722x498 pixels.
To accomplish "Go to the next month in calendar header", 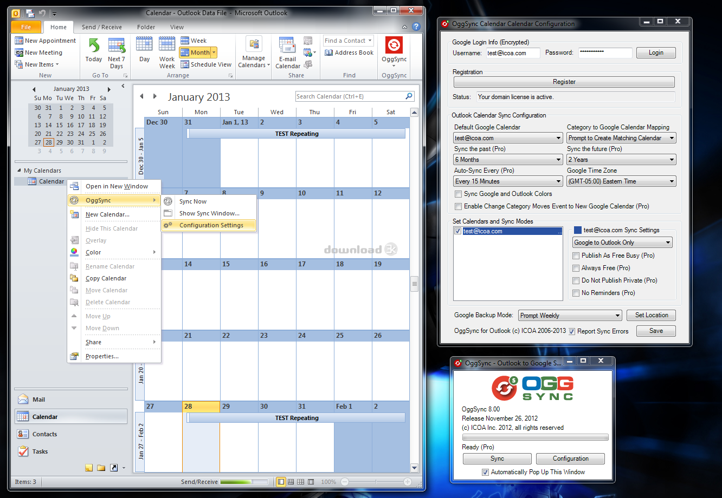I will (155, 96).
